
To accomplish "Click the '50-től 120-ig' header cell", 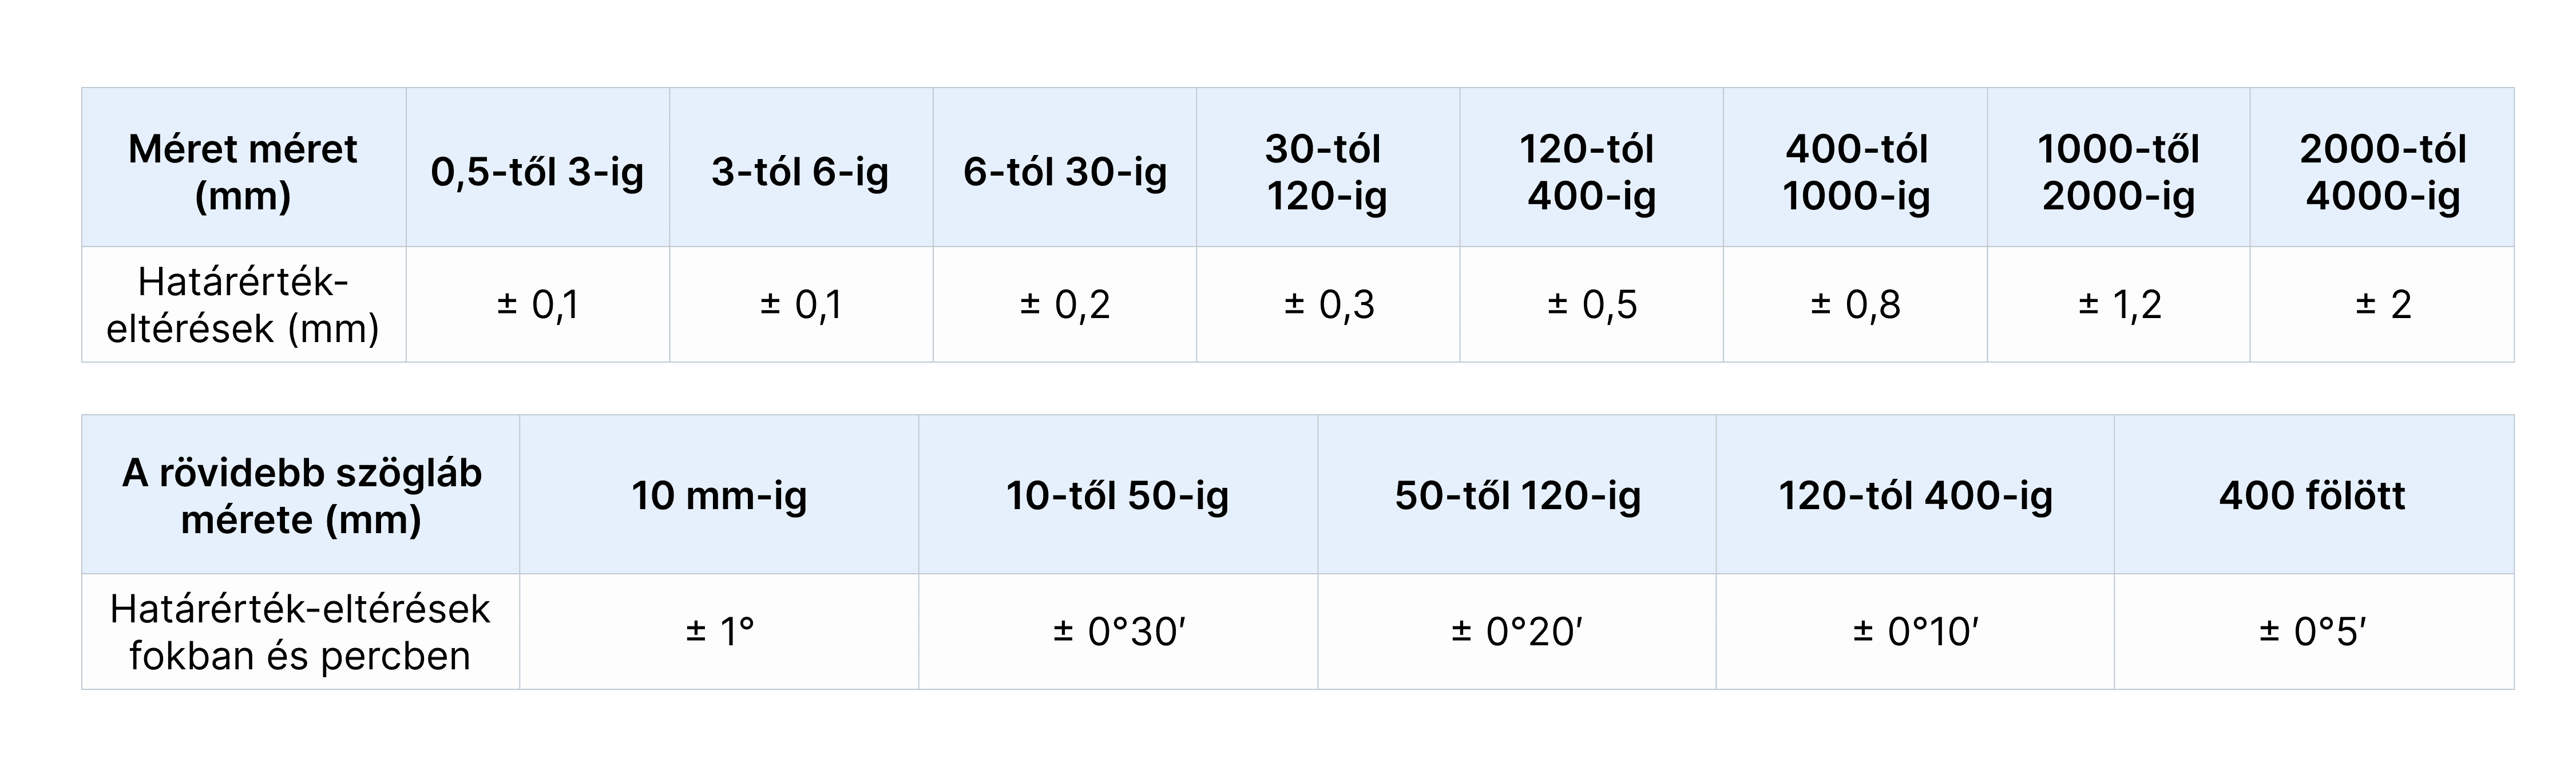I will tap(1517, 494).
